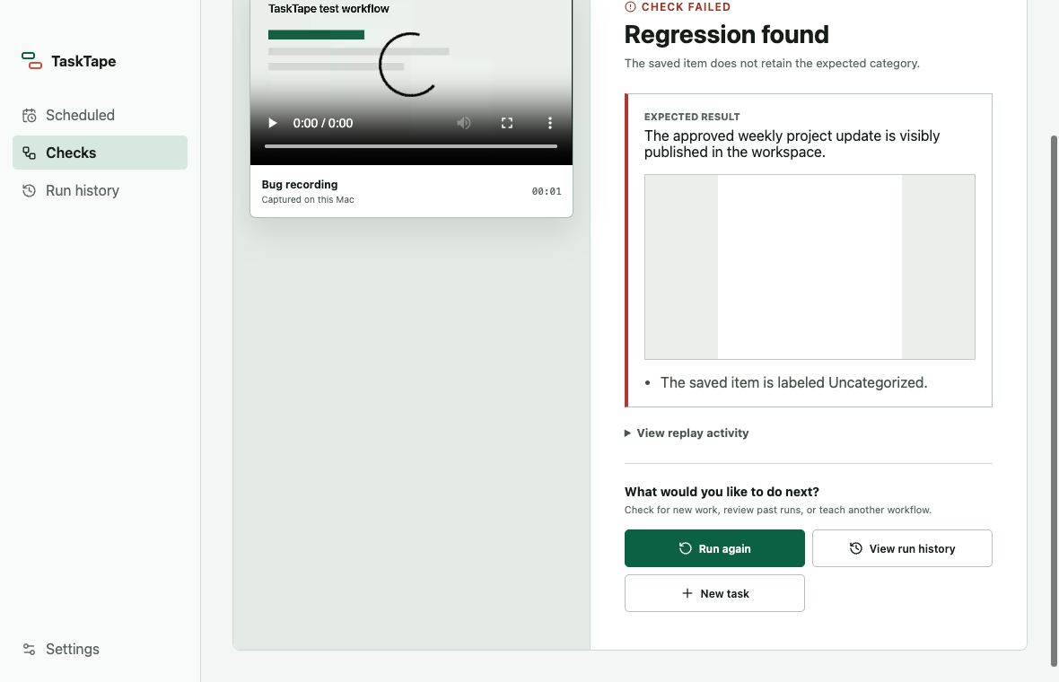1059x682 pixels.
Task: Click View run history button
Action: coord(902,548)
